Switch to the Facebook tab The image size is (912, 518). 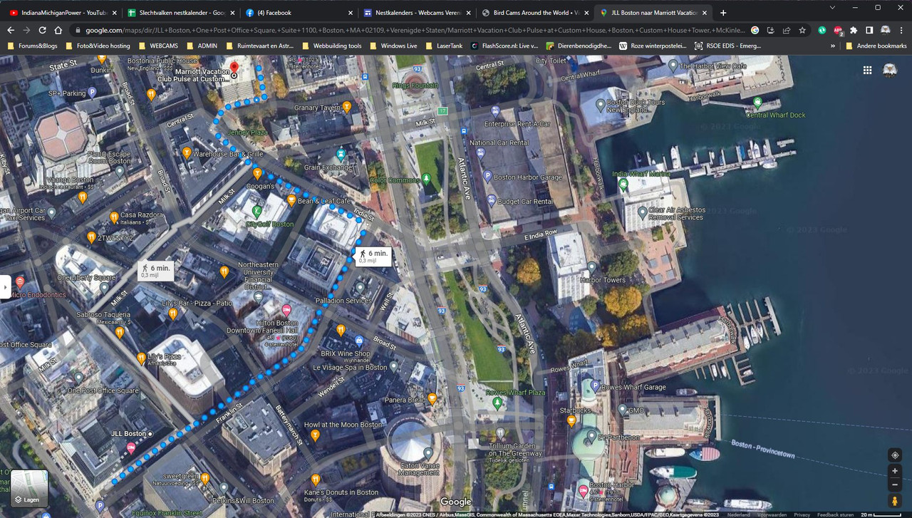click(298, 13)
